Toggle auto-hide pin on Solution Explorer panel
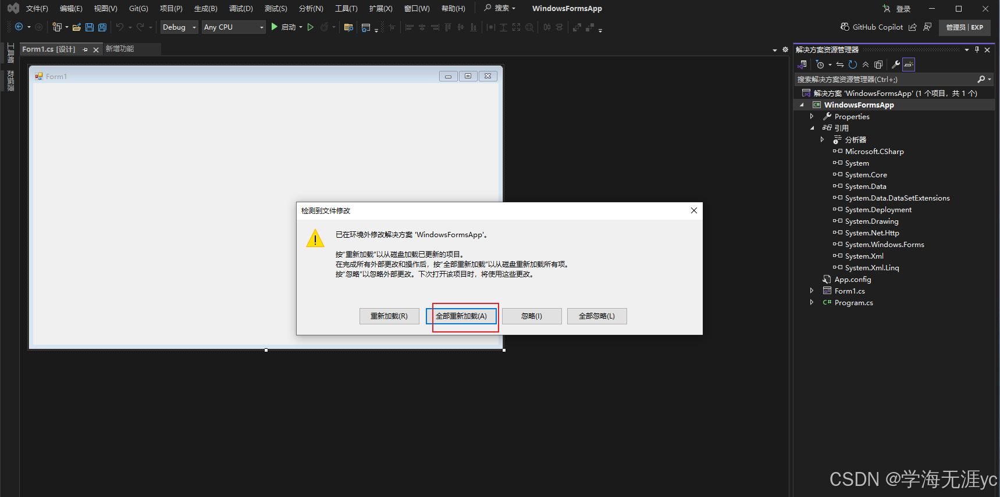 977,49
